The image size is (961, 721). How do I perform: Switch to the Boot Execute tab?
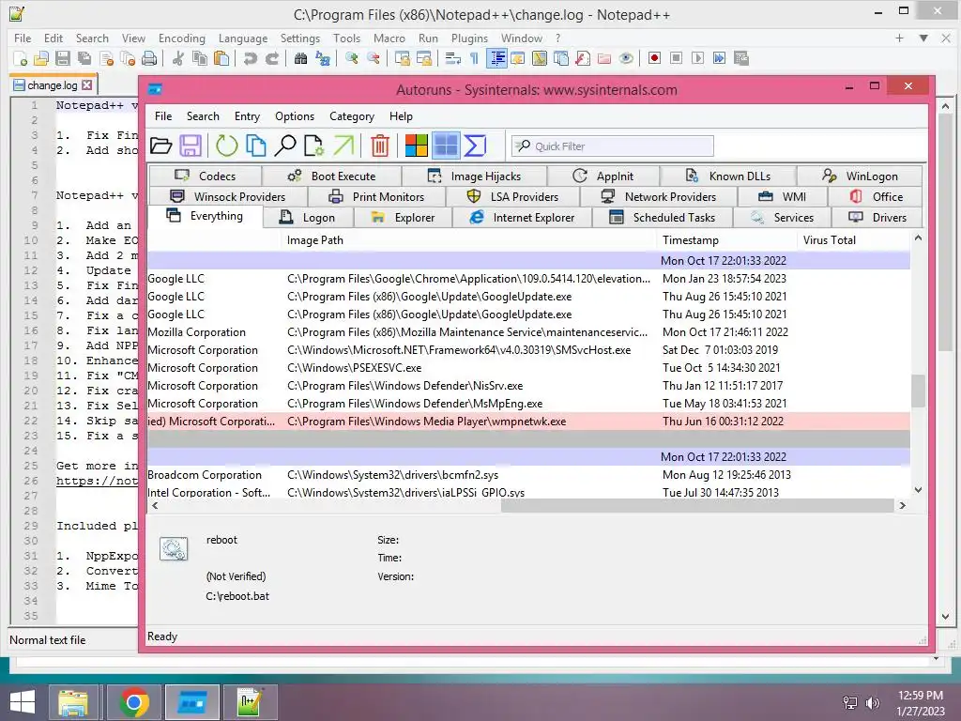coord(331,176)
